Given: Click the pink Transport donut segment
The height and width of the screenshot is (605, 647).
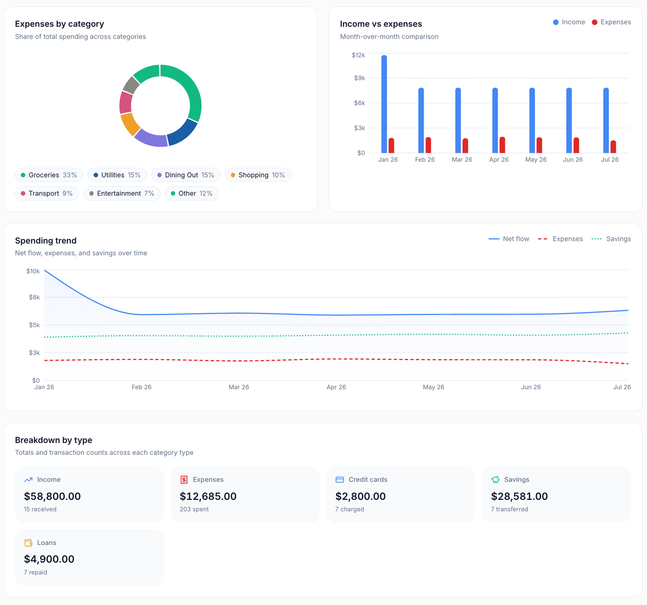Looking at the screenshot, I should click(125, 102).
